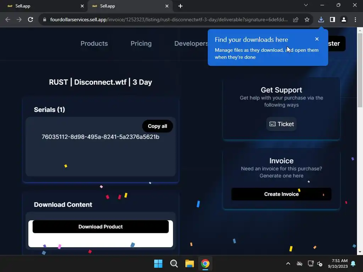Screen dimensions: 363x272
Task: Bookmark this page with the star
Action: click(x=307, y=20)
